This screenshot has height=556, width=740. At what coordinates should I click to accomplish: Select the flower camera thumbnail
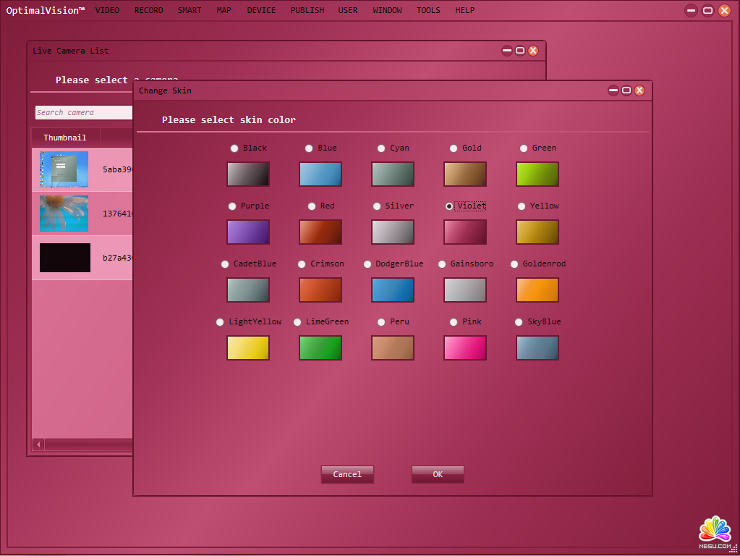click(64, 214)
